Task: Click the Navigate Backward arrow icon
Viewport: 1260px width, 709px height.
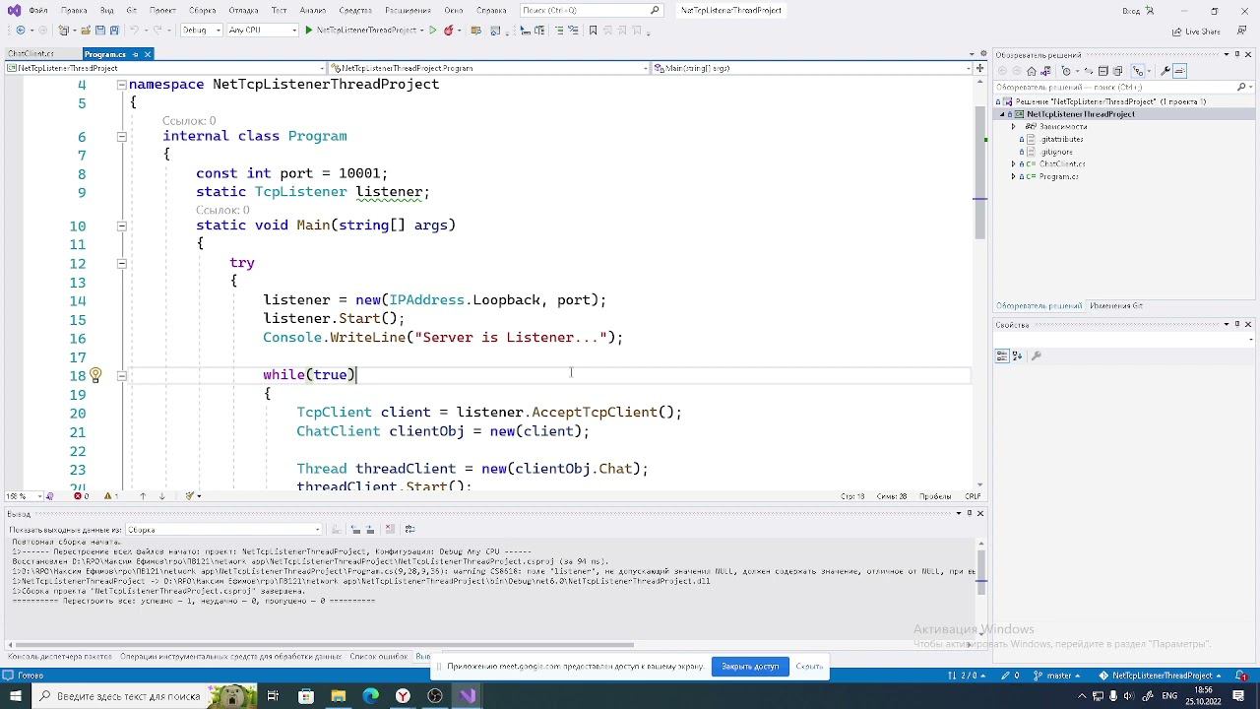Action: tap(21, 31)
